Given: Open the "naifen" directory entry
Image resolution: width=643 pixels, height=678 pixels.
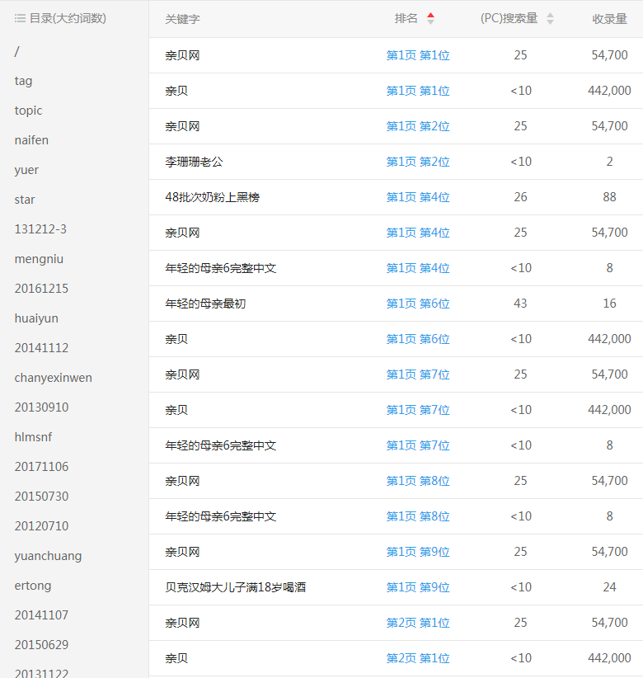Looking at the screenshot, I should (x=31, y=140).
